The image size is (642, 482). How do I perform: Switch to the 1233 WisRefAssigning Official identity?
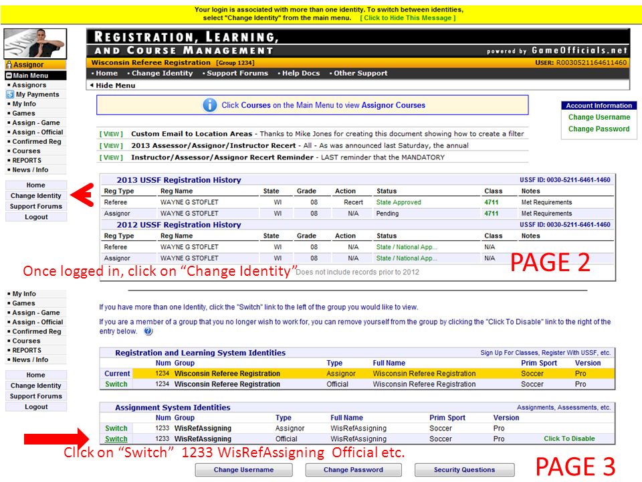116,439
